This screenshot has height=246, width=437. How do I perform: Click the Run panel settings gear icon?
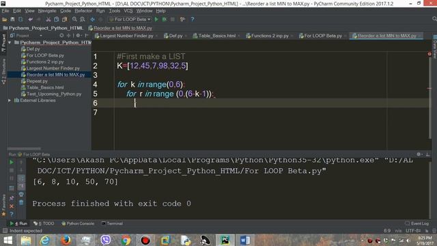pyautogui.click(x=419, y=154)
